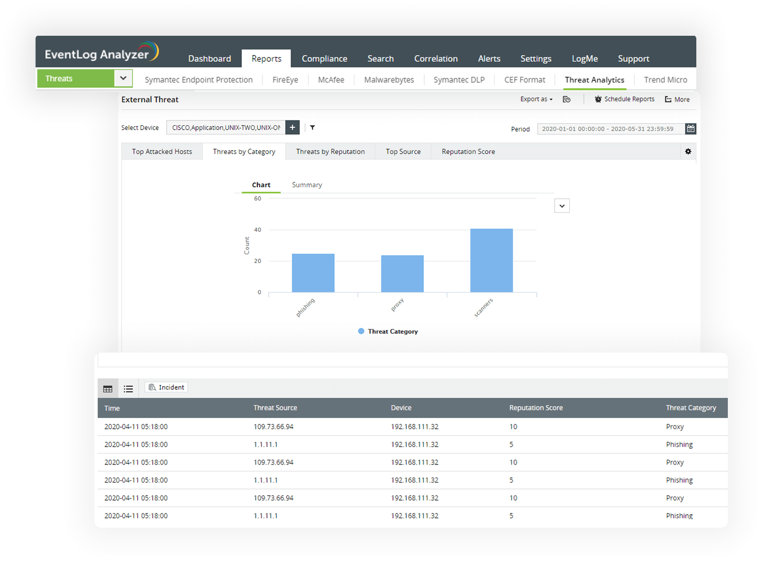Open Schedule Reports

click(x=624, y=99)
